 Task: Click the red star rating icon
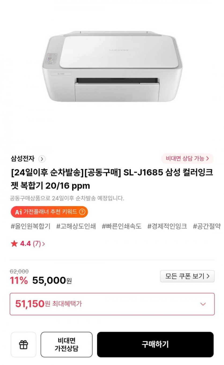[x=14, y=244]
